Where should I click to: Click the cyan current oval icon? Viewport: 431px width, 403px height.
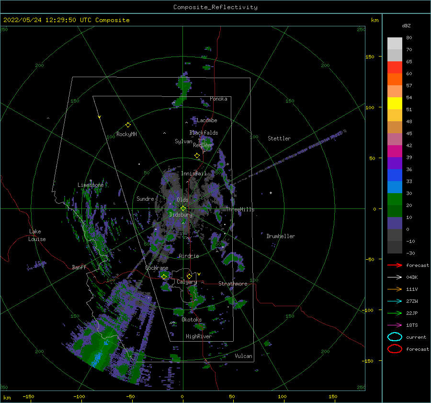pyautogui.click(x=395, y=337)
